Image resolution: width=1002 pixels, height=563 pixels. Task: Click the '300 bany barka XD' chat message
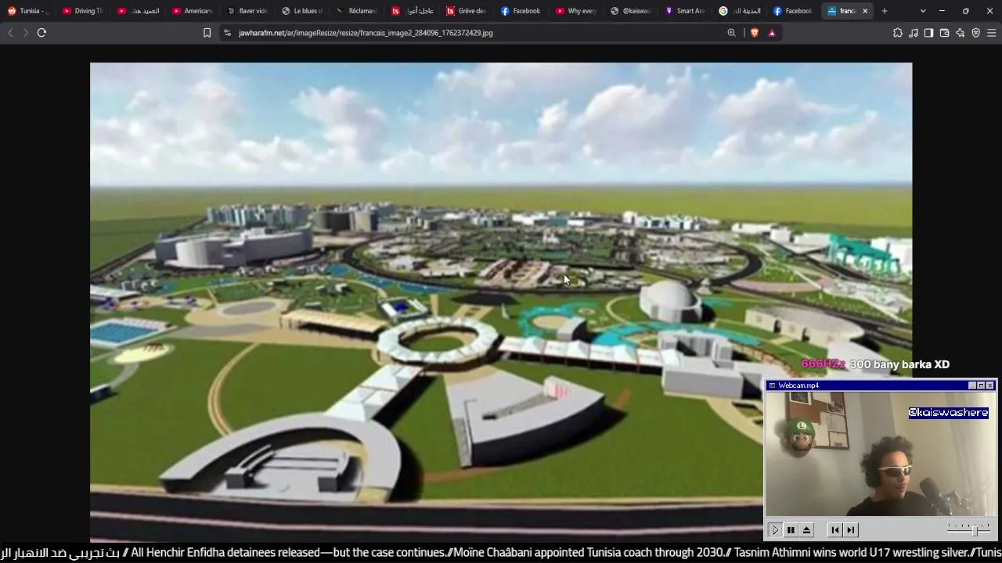point(899,364)
